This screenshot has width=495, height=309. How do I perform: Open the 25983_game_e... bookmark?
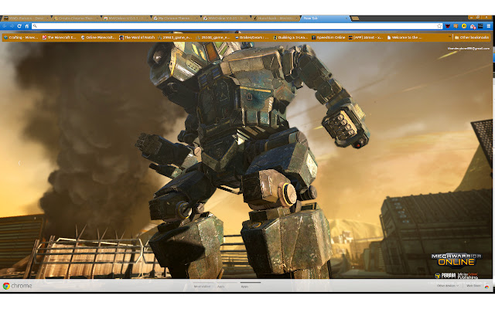click(x=175, y=37)
